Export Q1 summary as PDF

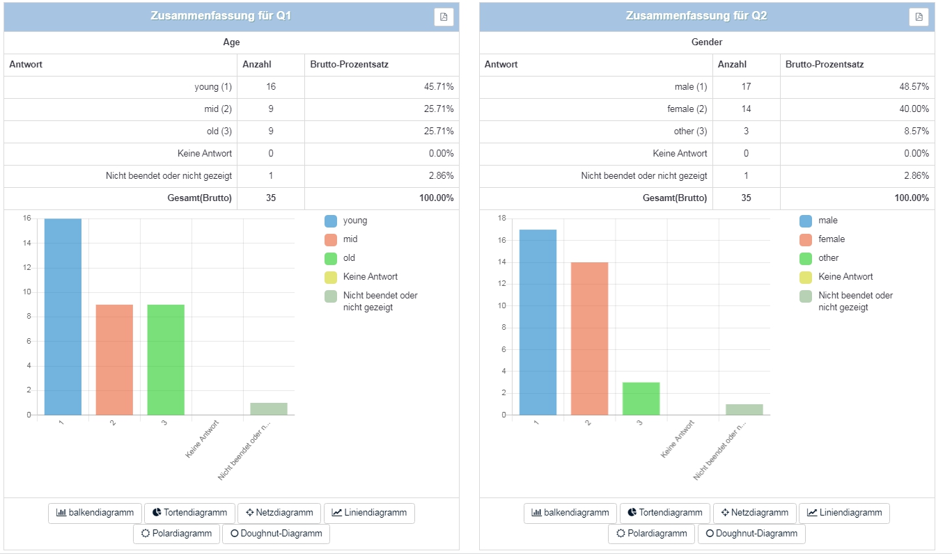tap(444, 17)
